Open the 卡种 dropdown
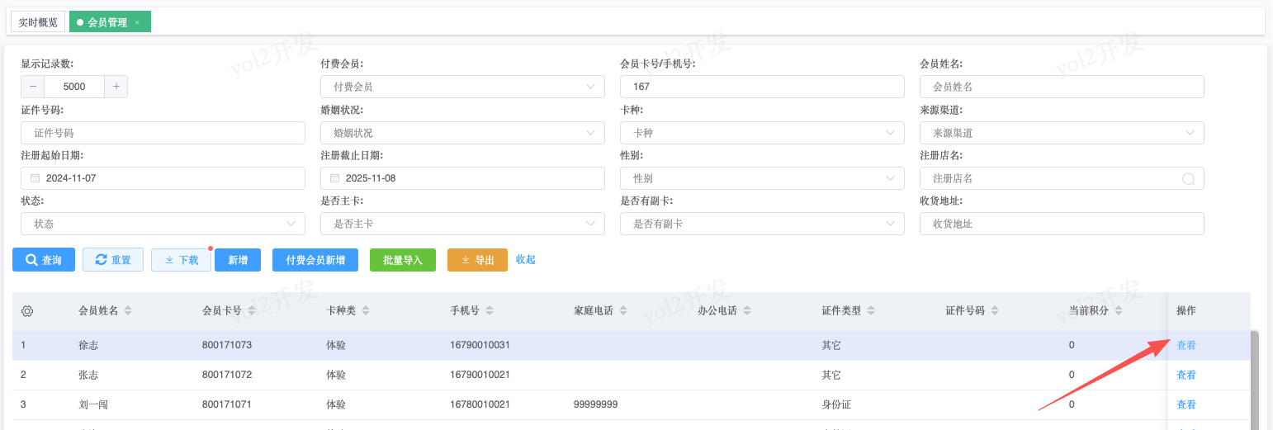The image size is (1273, 430). tap(762, 132)
